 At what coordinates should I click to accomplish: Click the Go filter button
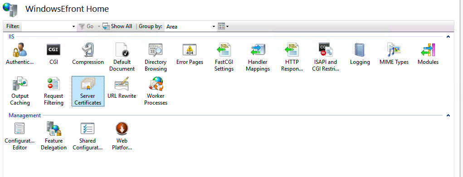point(86,26)
